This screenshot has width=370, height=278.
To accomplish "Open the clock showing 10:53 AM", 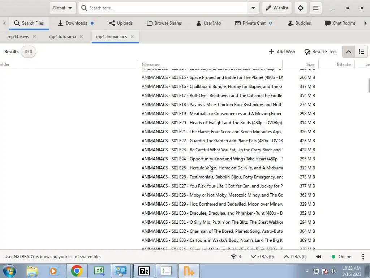I will click(x=352, y=271).
